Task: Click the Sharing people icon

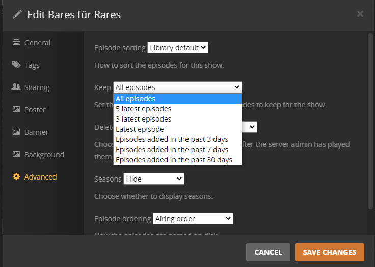Action: (x=16, y=87)
